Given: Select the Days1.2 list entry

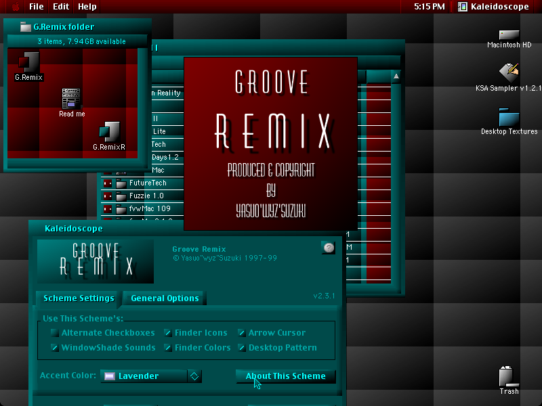Looking at the screenshot, I should (x=165, y=158).
